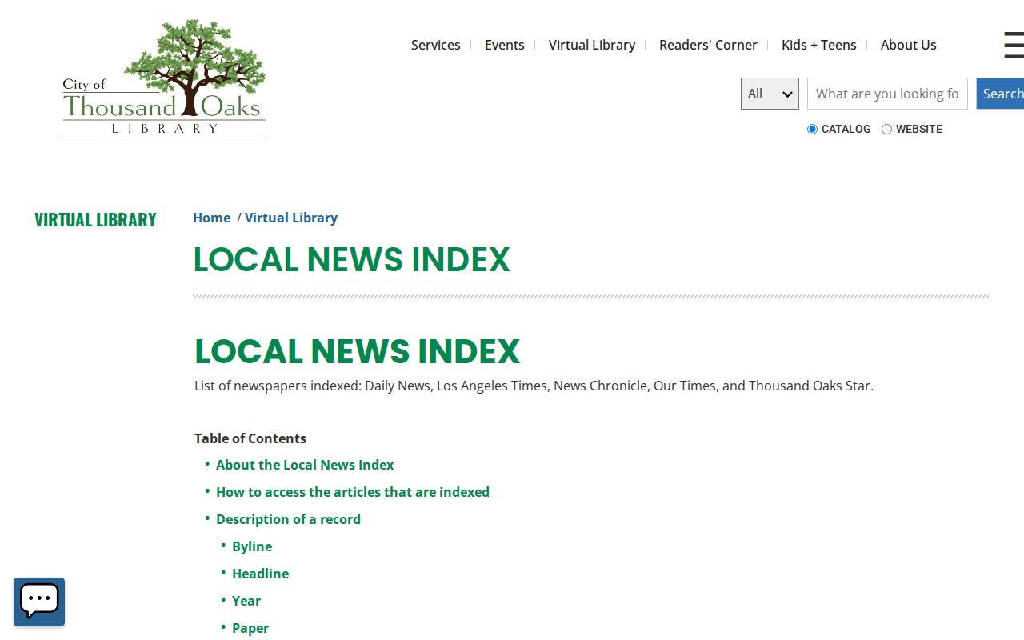This screenshot has width=1024, height=640.
Task: Open How to access the articles link
Action: coord(353,492)
